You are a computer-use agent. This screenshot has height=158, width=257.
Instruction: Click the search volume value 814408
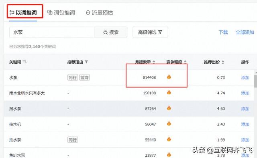[149, 77]
